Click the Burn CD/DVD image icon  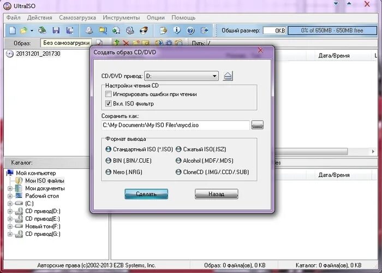[x=144, y=31]
